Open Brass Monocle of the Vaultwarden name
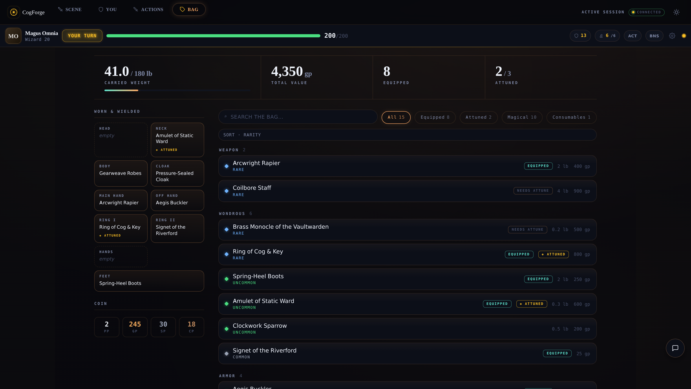Image resolution: width=691 pixels, height=389 pixels. tap(281, 227)
